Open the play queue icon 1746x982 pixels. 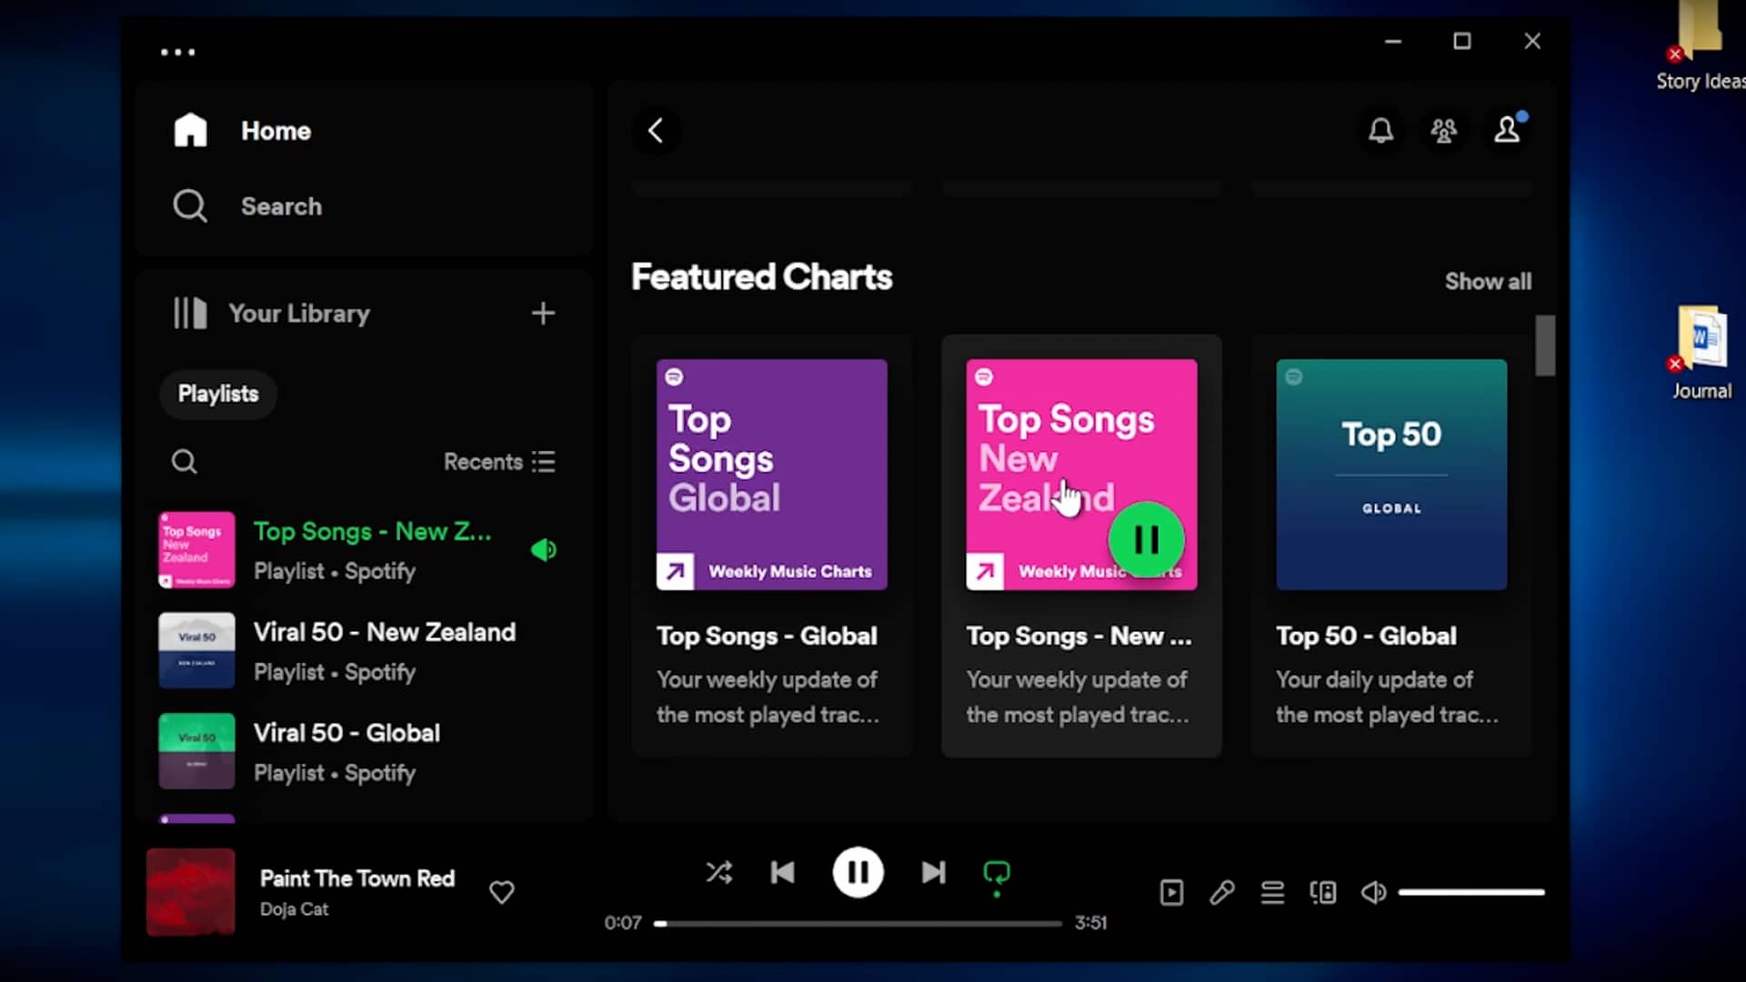[1272, 893]
